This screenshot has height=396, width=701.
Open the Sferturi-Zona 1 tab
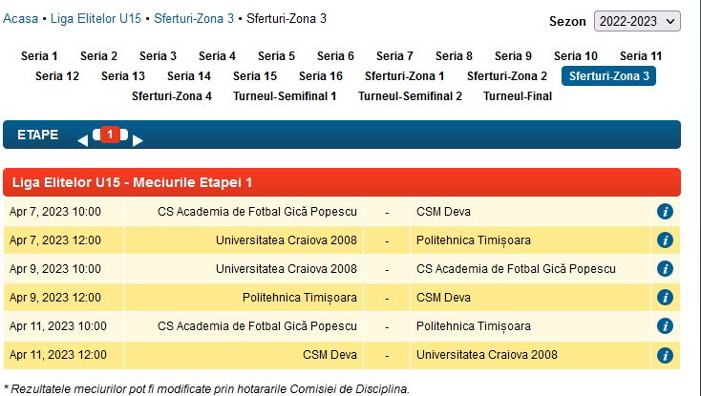(404, 76)
